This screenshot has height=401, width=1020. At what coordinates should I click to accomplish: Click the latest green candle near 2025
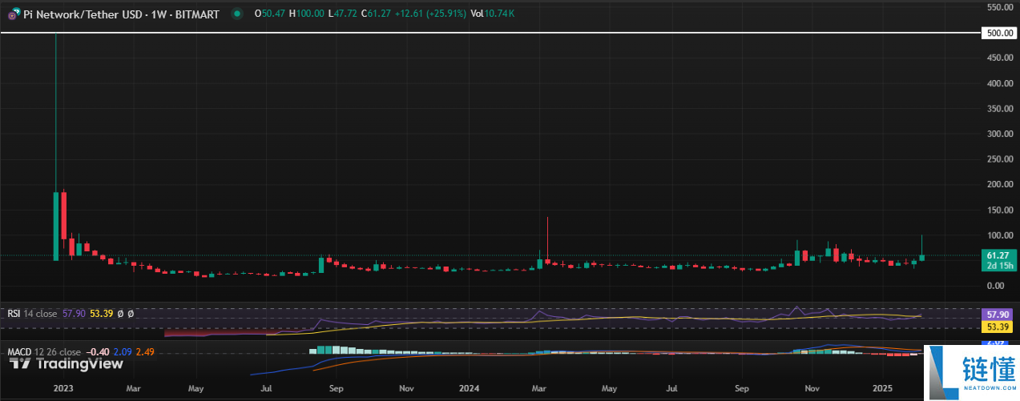(x=922, y=257)
